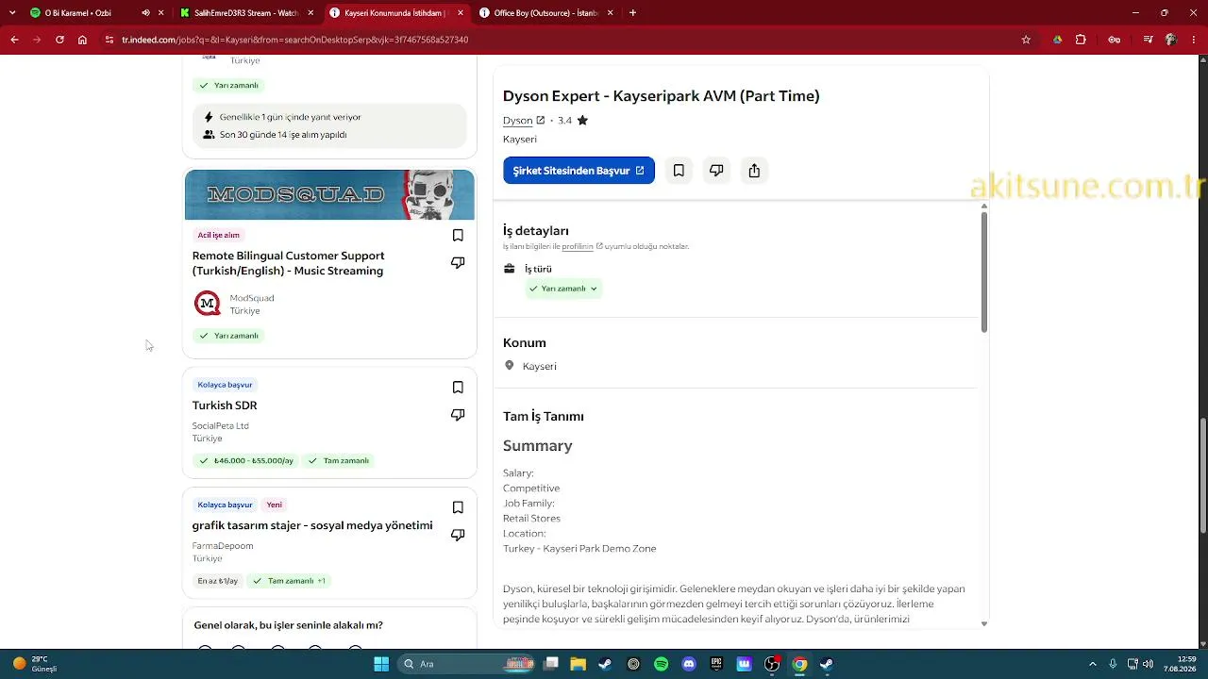Open the Remote Bilingual Customer Support job

288,263
